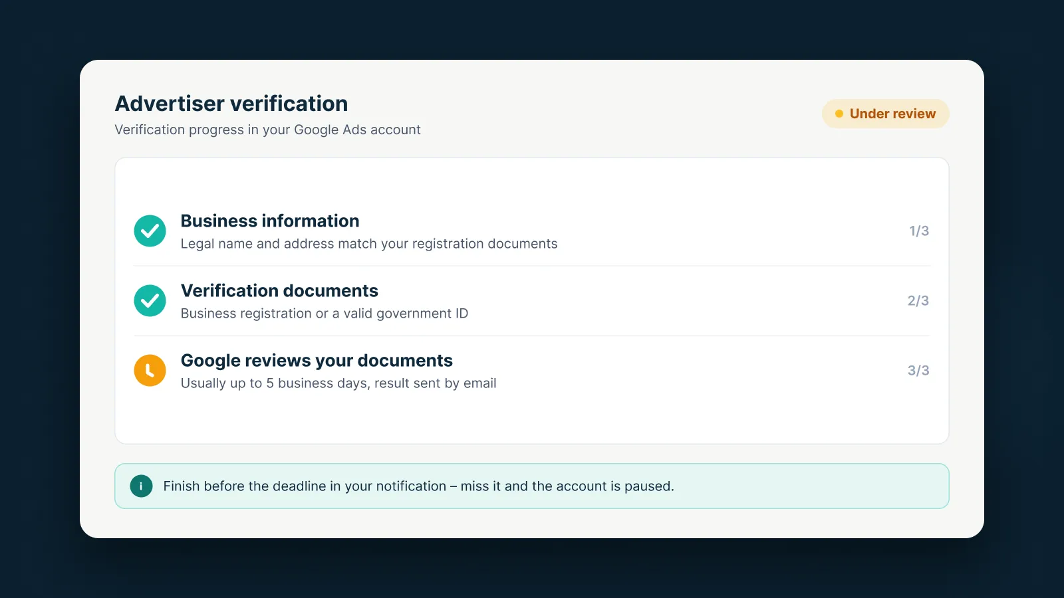This screenshot has width=1064, height=598.
Task: Click the text about legal name and address
Action: point(369,244)
